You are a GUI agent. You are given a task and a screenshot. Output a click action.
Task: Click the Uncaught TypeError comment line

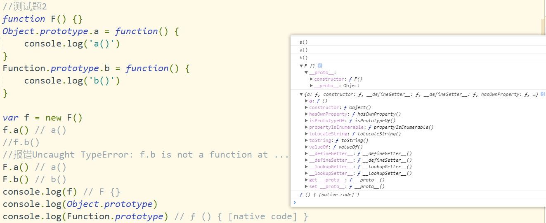[146, 155]
